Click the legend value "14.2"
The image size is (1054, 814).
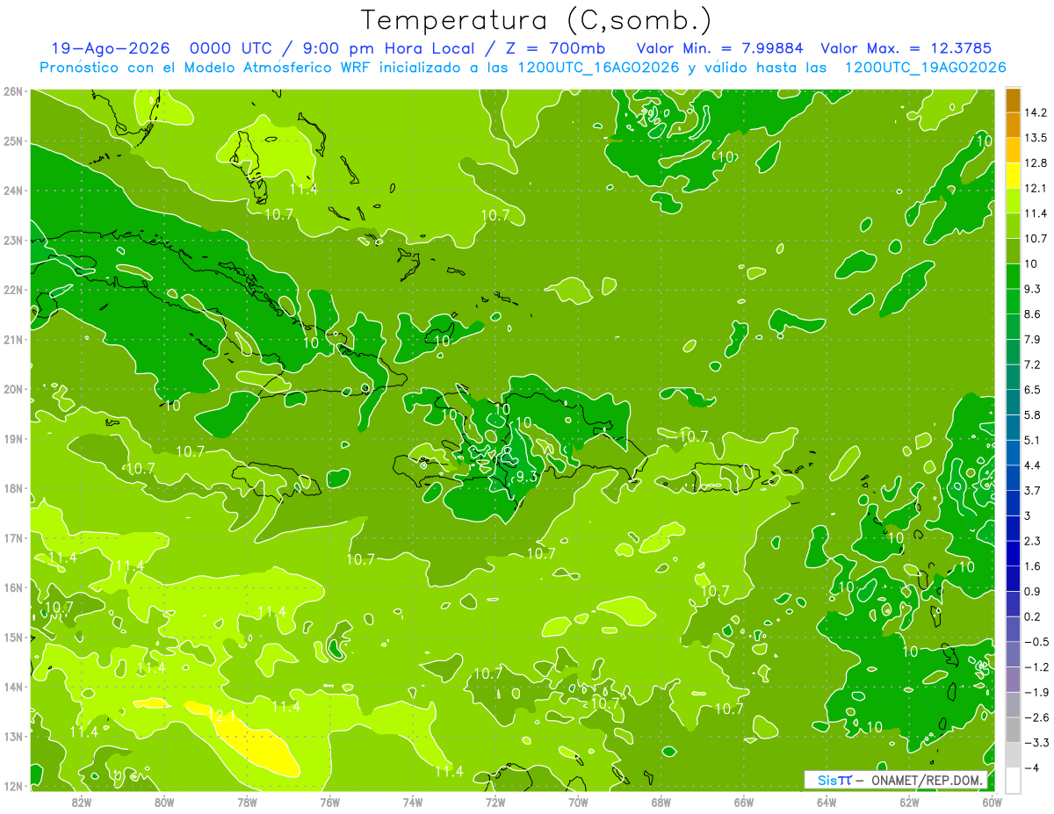1036,112
